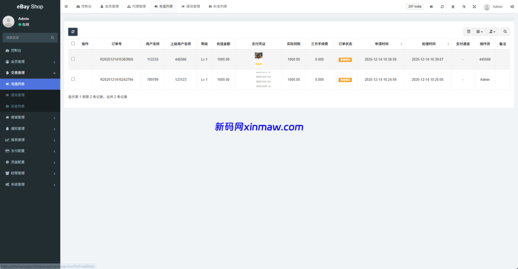518x269 pixels.
Task: Switch to the 代理管理 tab
Action: [x=137, y=7]
